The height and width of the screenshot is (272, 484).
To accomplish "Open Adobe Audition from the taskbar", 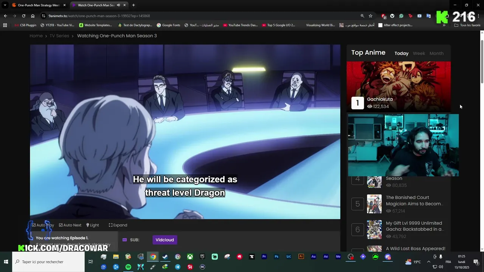I will tap(313, 257).
